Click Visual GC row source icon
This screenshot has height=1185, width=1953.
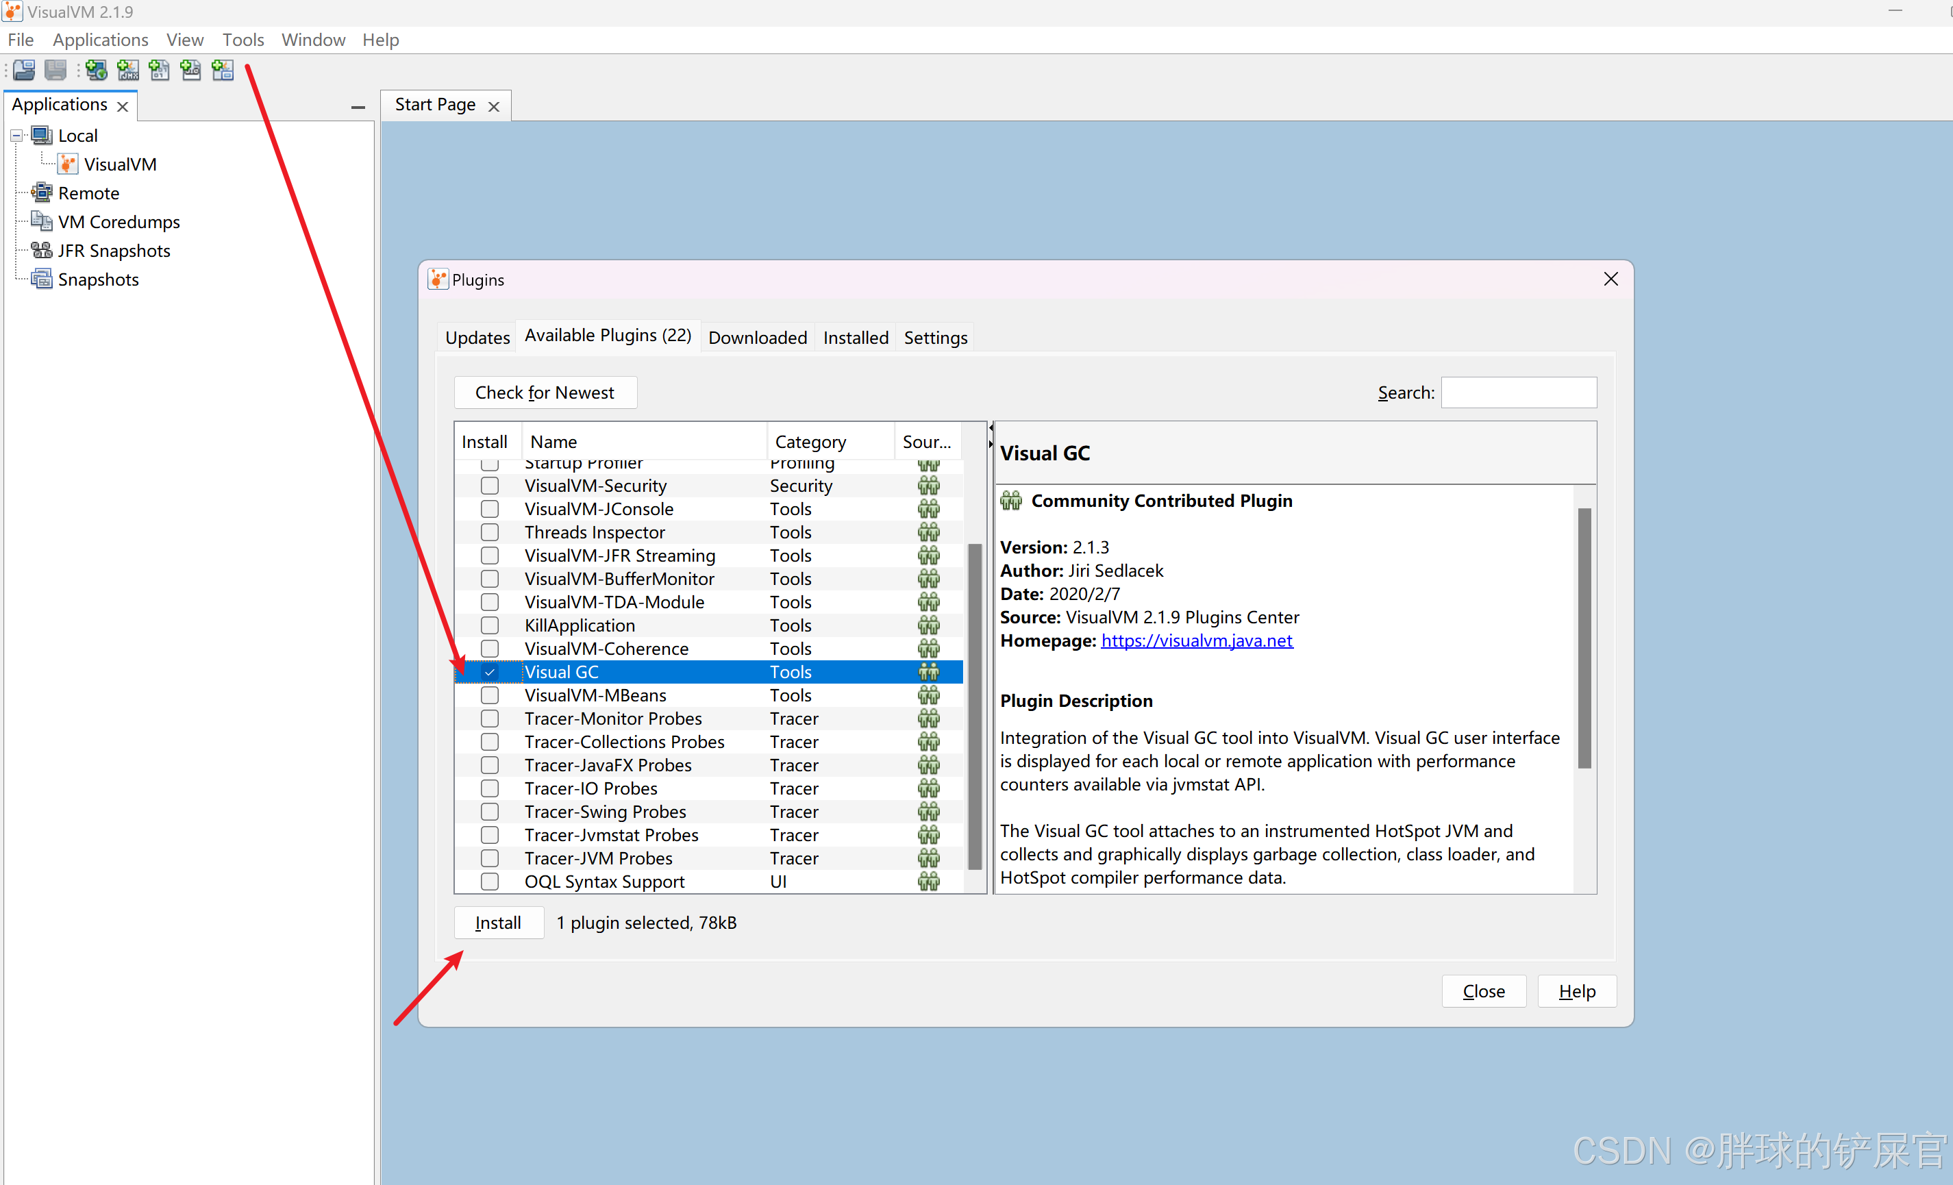click(x=928, y=672)
